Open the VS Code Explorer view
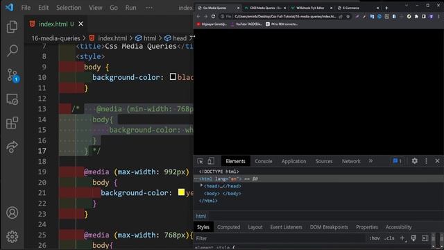Viewport: 444px width, 250px height. coord(12,26)
